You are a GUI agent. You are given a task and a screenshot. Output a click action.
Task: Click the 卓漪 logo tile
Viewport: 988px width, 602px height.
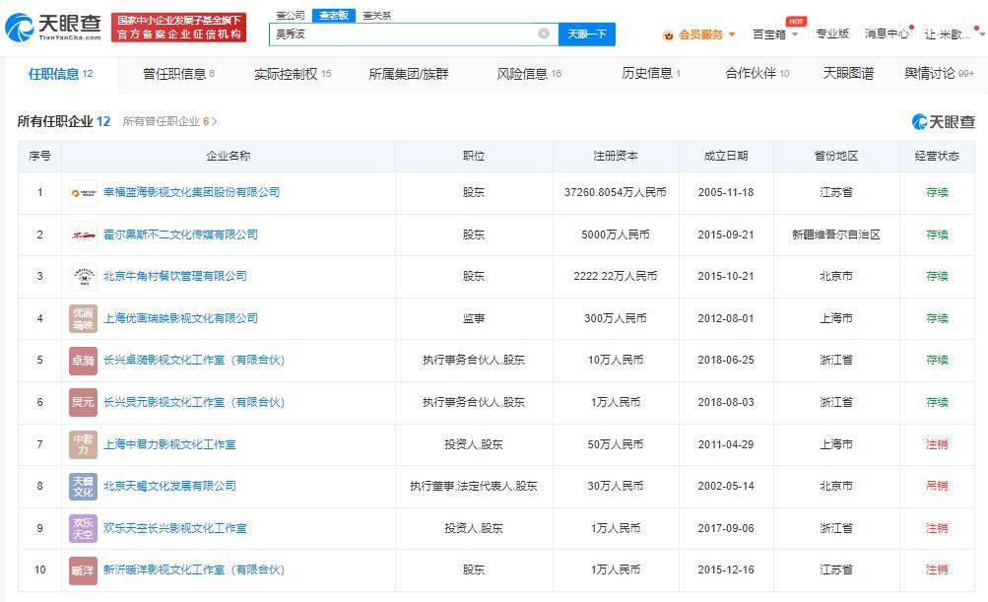coord(83,360)
